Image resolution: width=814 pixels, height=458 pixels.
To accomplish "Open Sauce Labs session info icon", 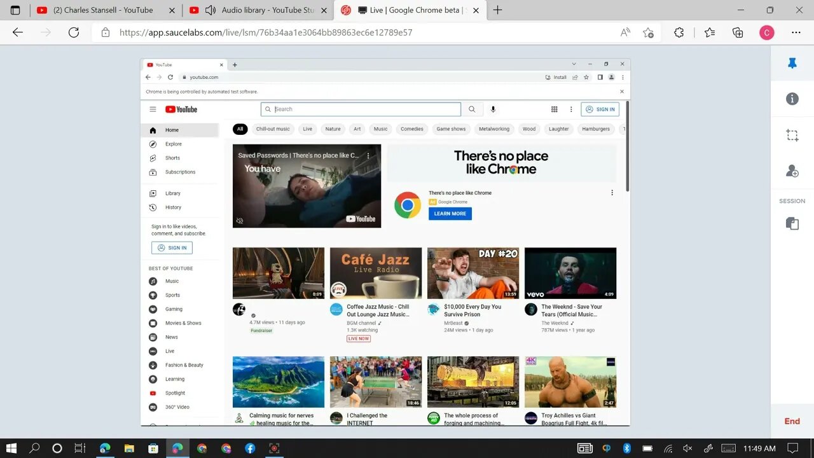I will click(792, 99).
